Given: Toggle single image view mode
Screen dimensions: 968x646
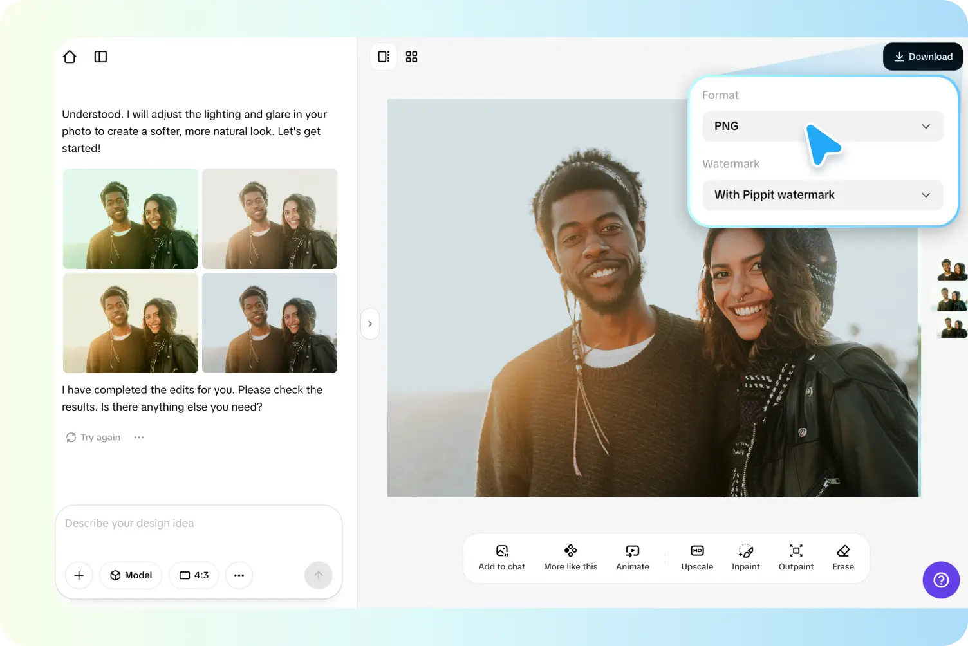Looking at the screenshot, I should click(384, 57).
